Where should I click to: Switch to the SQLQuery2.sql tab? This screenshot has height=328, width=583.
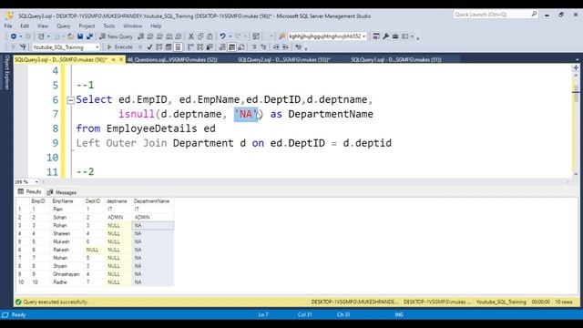coord(284,59)
